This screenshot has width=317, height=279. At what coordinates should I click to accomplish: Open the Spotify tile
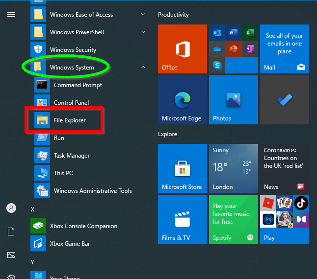pyautogui.click(x=234, y=219)
